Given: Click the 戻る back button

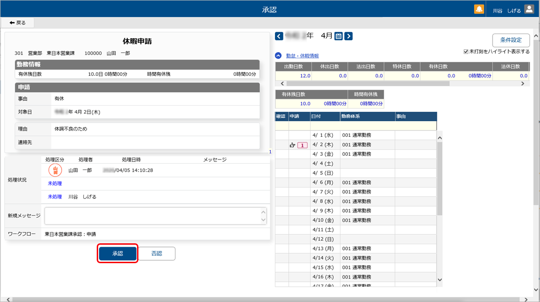Looking at the screenshot, I should tap(18, 23).
